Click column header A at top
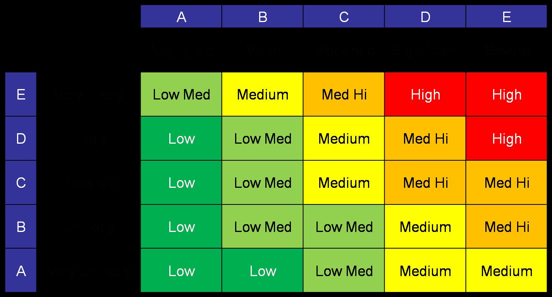552x297 pixels. click(x=181, y=17)
